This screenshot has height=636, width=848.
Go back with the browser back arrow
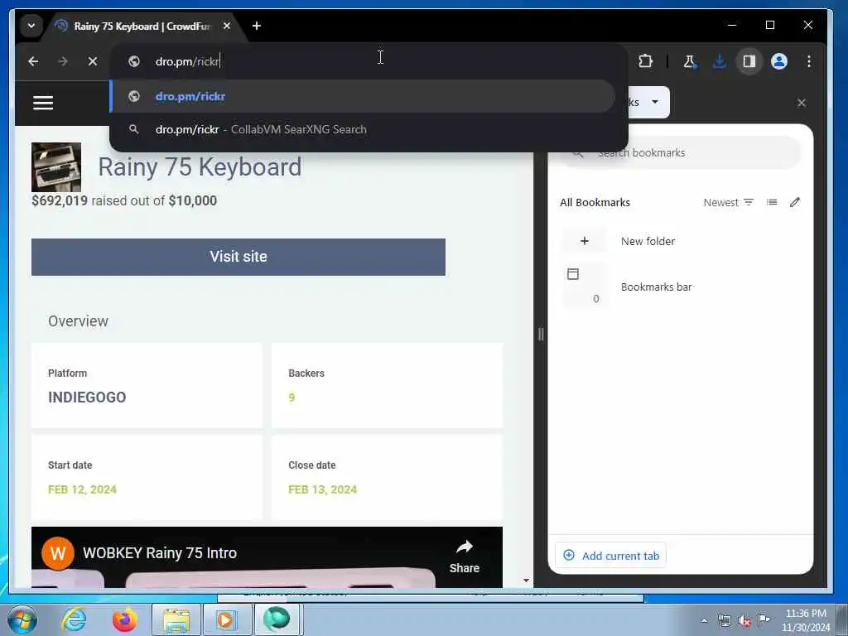[33, 61]
